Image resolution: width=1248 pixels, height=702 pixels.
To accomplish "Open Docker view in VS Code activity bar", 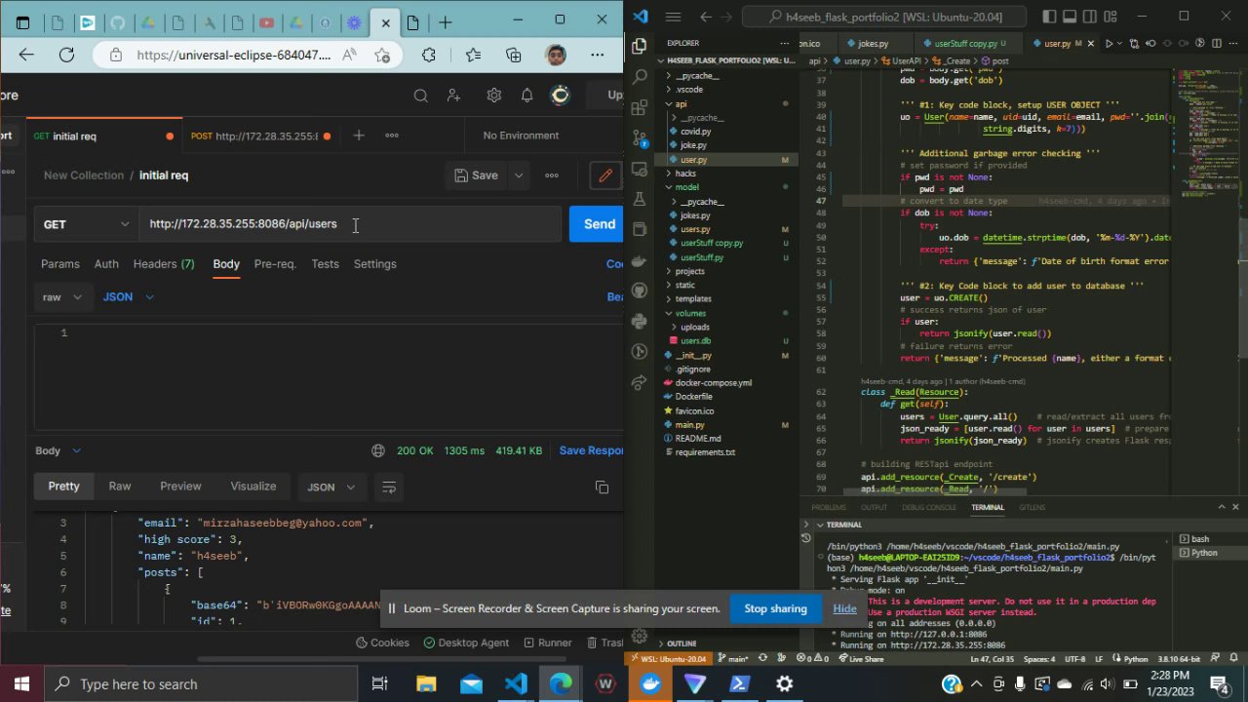I will point(640,260).
